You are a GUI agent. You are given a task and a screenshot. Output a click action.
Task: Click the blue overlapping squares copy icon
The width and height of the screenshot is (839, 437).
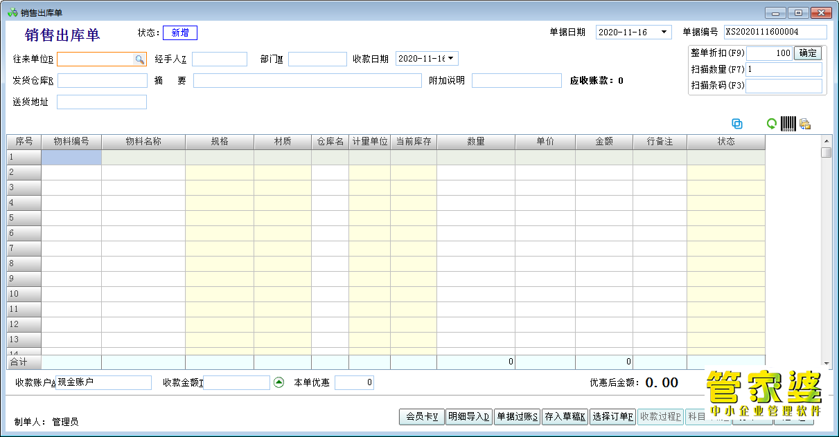(737, 124)
